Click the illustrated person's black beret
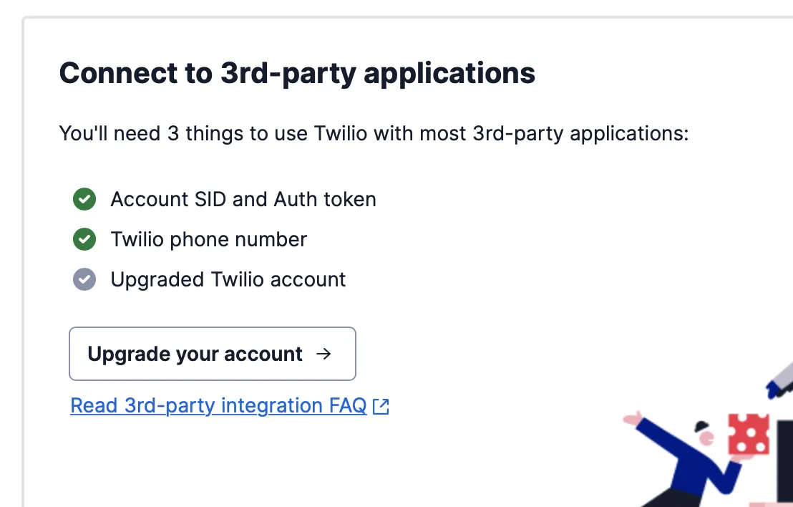 (701, 426)
